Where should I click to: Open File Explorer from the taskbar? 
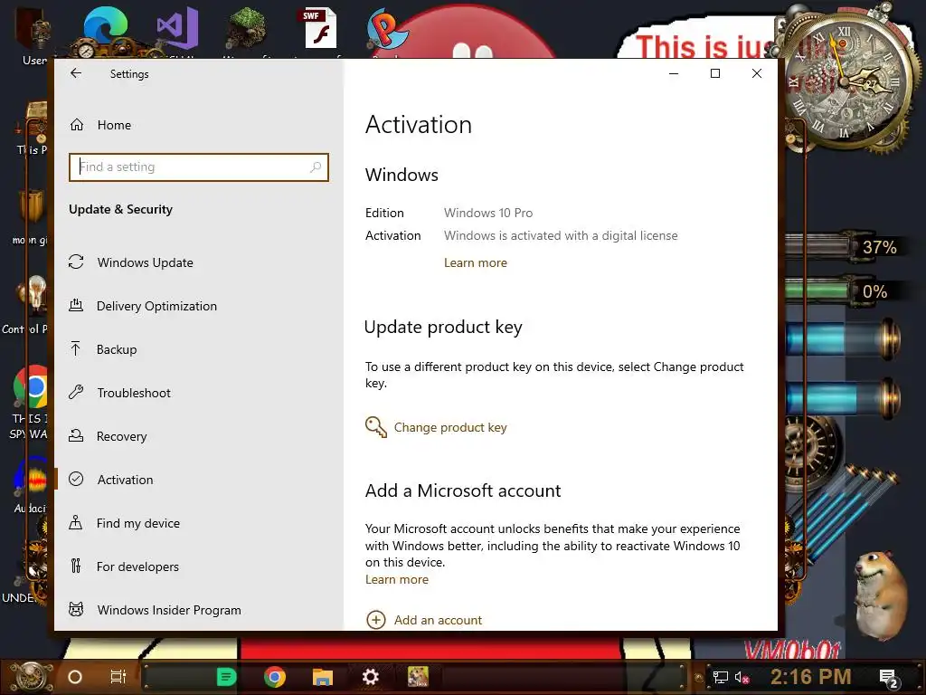[323, 677]
